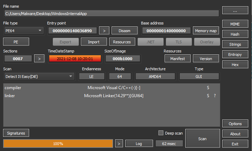
Task: Click the 'linker' row label
Action: [x=10, y=96]
